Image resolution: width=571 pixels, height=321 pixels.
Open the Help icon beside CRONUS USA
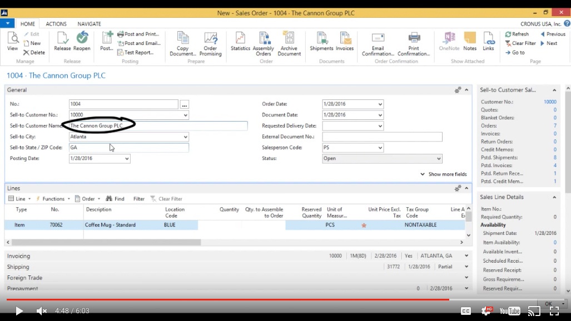567,23
